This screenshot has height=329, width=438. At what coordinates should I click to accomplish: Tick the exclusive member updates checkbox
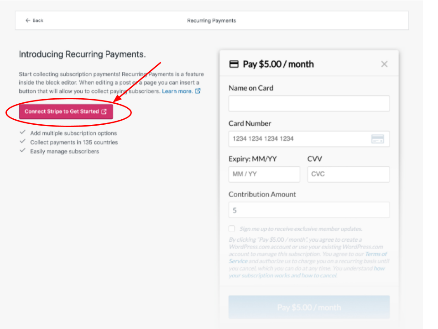[232, 228]
